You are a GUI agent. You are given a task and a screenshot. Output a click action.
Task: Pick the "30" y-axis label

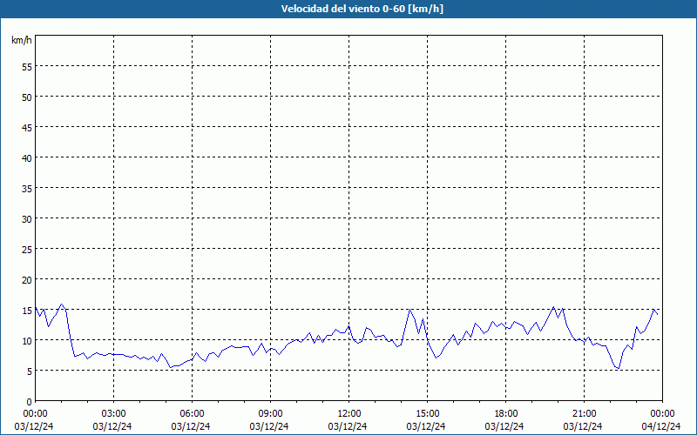[x=27, y=219]
